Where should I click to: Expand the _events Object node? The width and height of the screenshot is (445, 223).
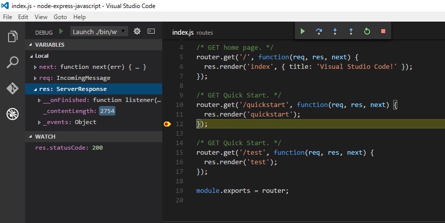click(40, 122)
